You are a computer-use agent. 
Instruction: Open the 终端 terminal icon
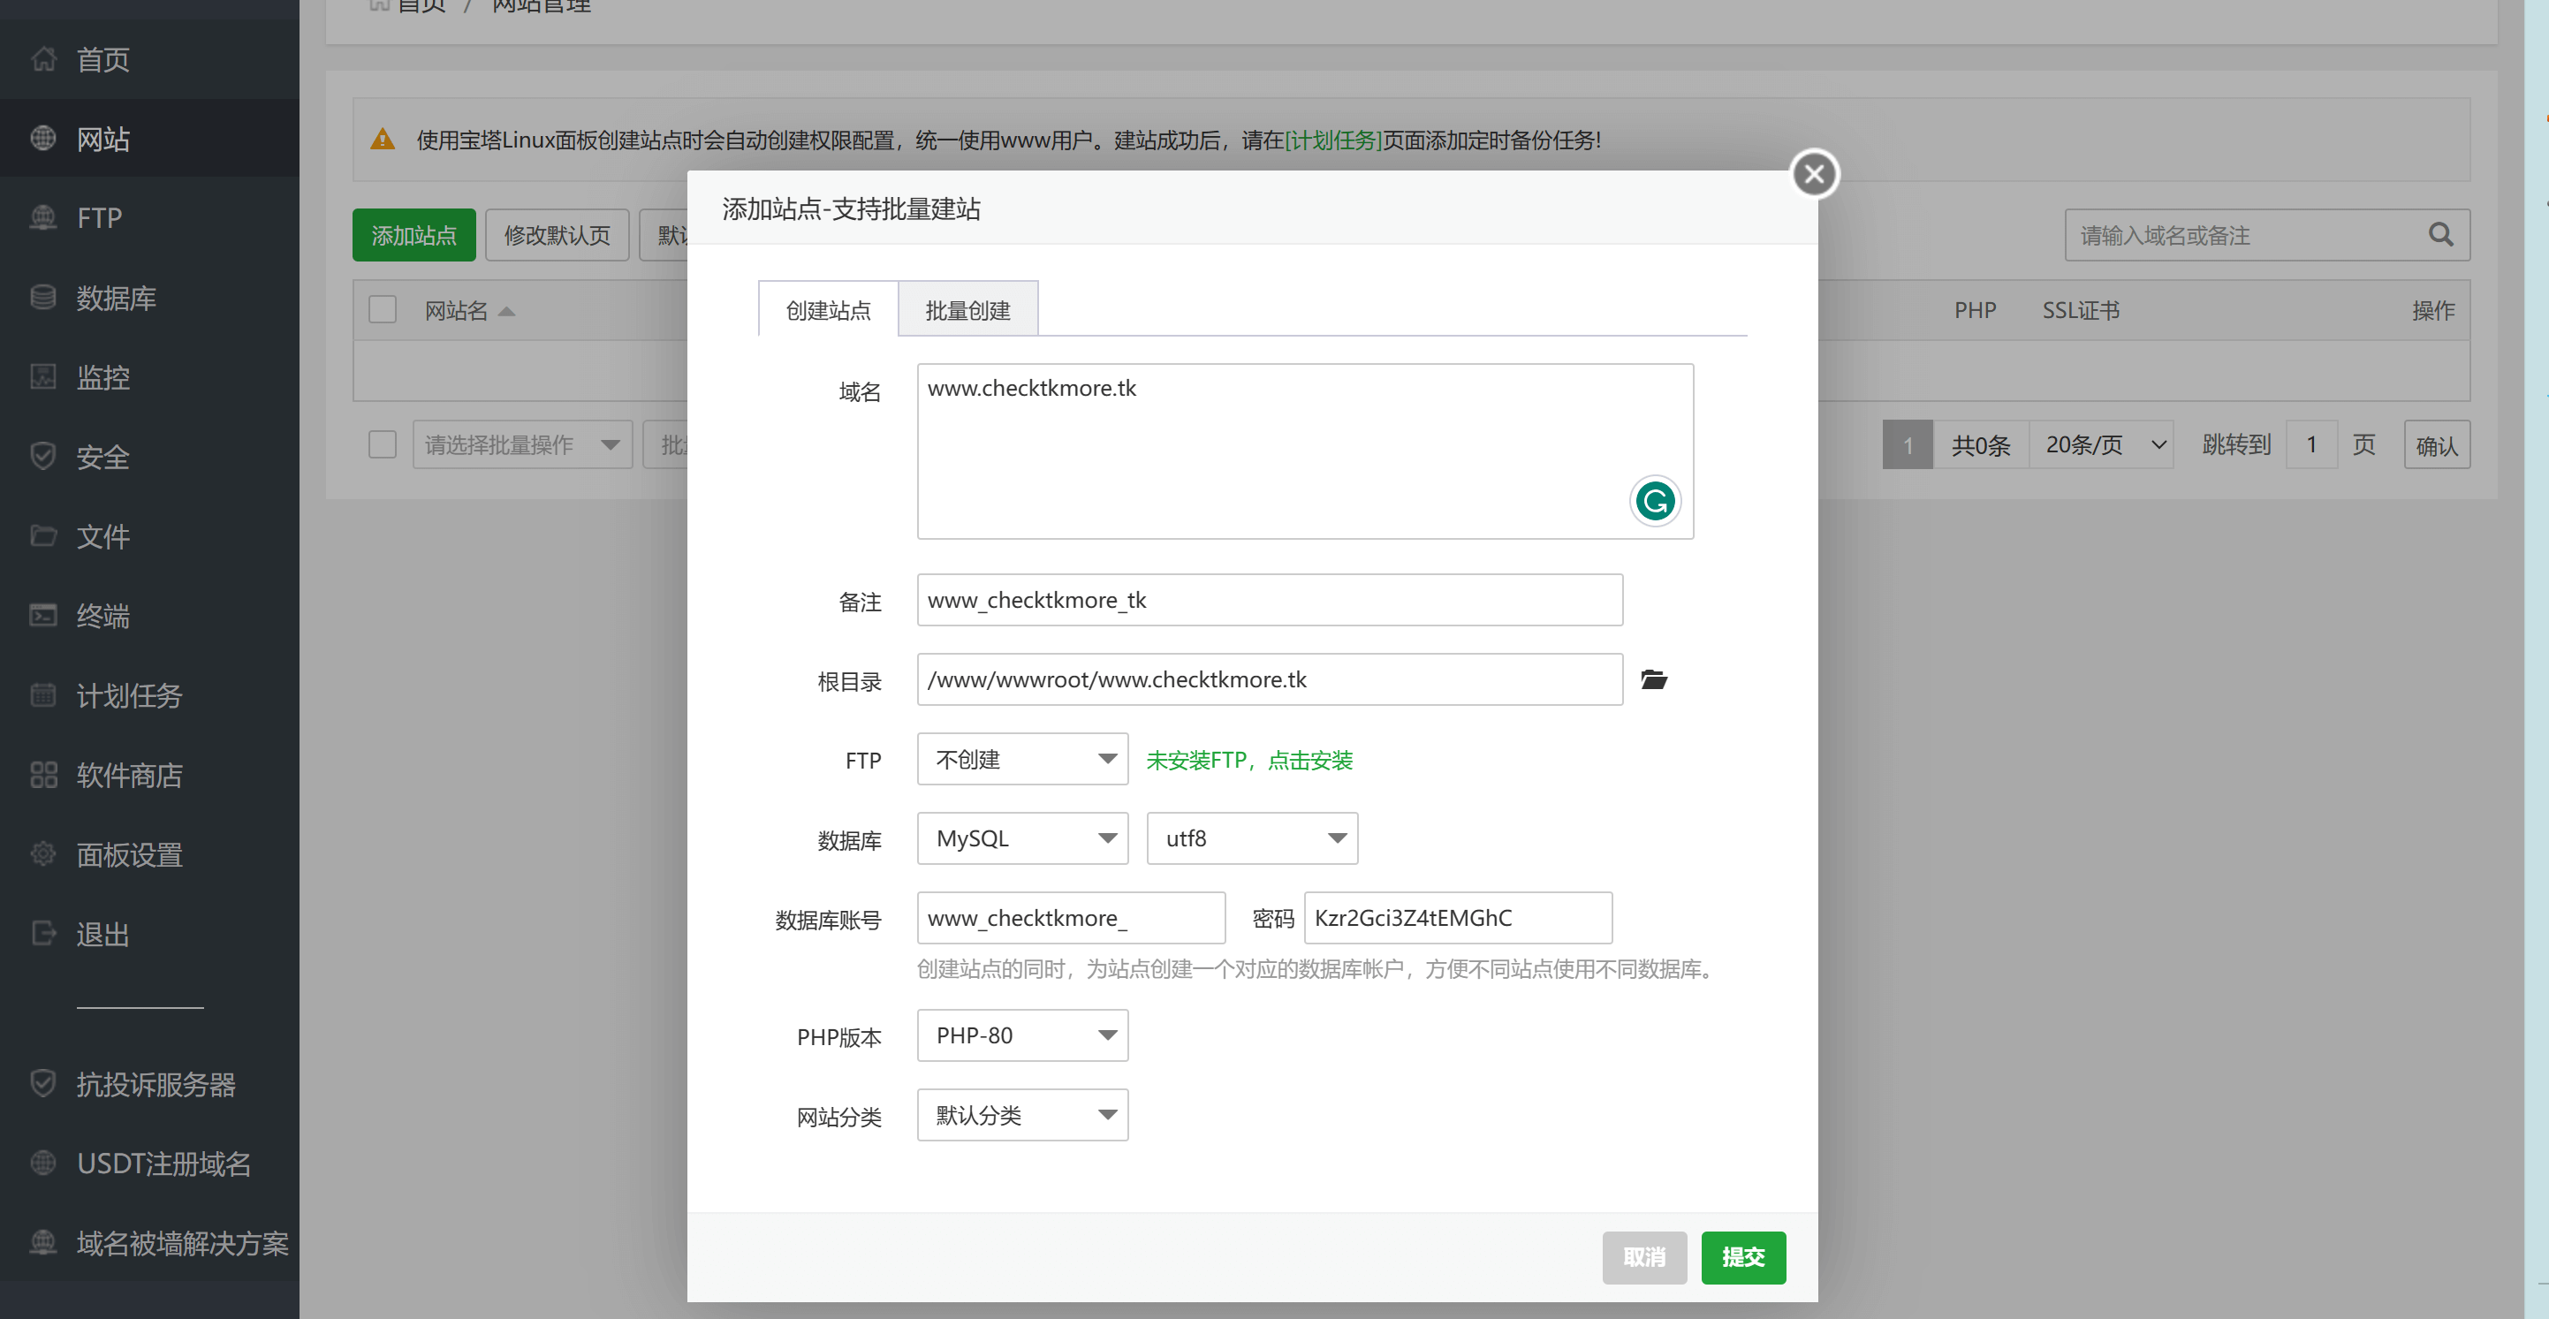click(42, 616)
